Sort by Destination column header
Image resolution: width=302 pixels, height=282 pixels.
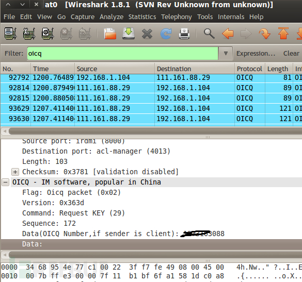click(x=195, y=69)
